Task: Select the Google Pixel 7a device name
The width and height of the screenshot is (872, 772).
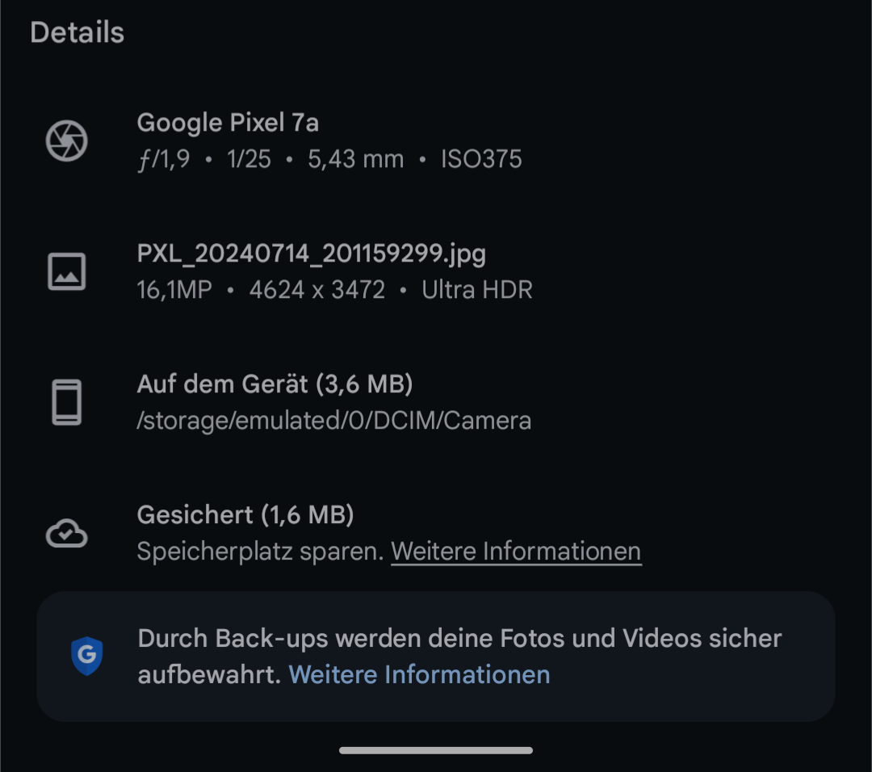Action: coord(228,123)
